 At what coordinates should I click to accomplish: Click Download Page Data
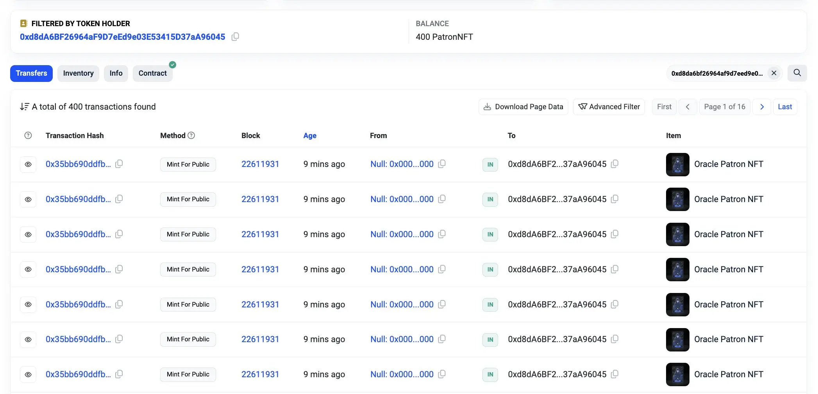point(523,106)
